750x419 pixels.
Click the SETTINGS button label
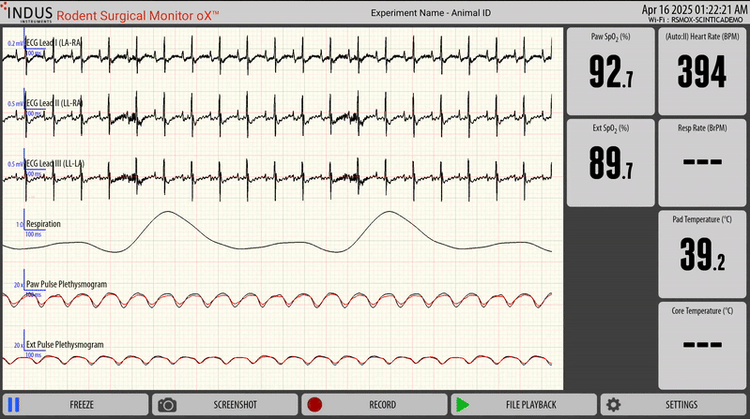(681, 405)
